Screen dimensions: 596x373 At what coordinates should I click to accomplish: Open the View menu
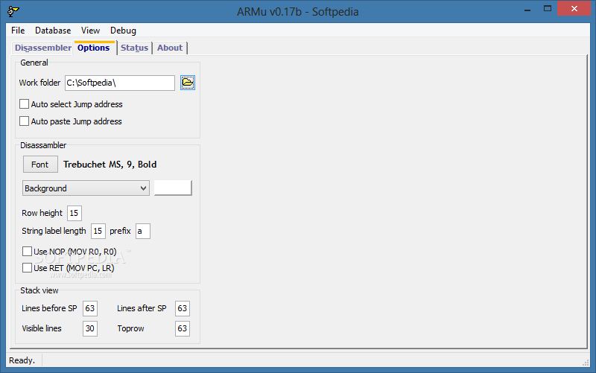coord(90,31)
